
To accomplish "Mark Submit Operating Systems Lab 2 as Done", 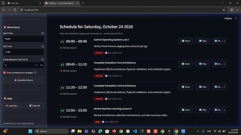I will pyautogui.click(x=185, y=41).
